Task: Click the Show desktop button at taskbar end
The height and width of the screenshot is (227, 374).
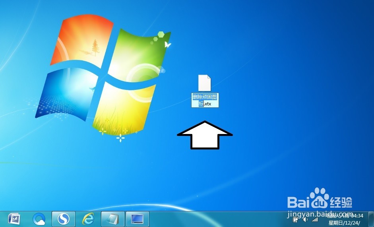Action: (x=371, y=219)
